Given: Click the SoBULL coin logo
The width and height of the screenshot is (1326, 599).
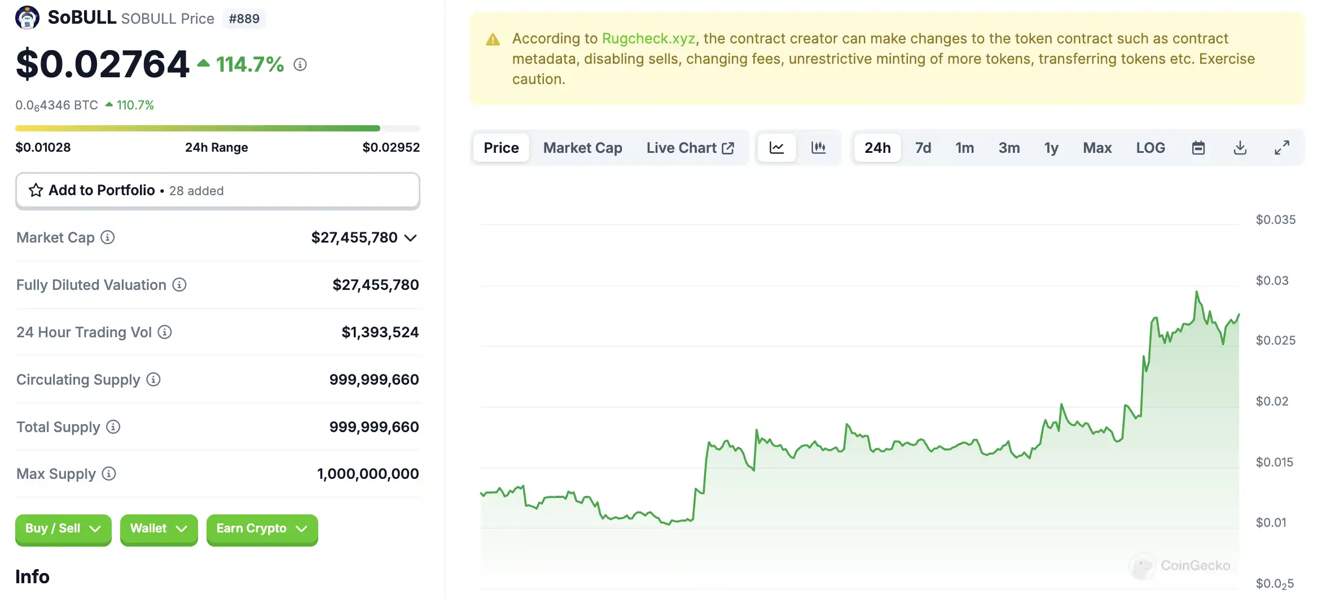Looking at the screenshot, I should (27, 18).
